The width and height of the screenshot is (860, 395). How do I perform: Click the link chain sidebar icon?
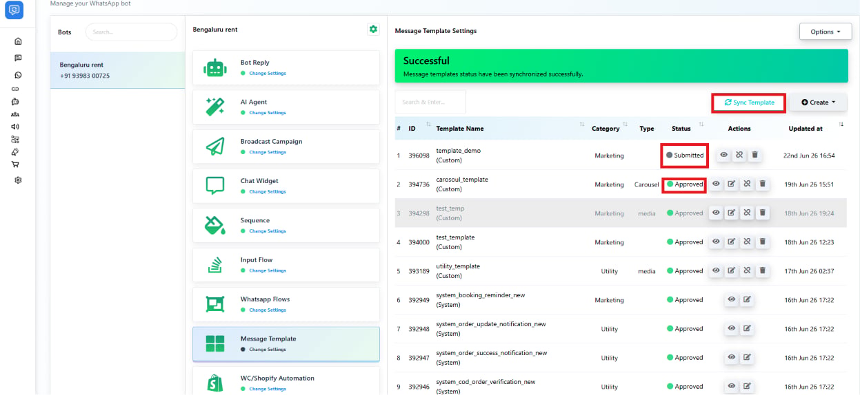15,89
